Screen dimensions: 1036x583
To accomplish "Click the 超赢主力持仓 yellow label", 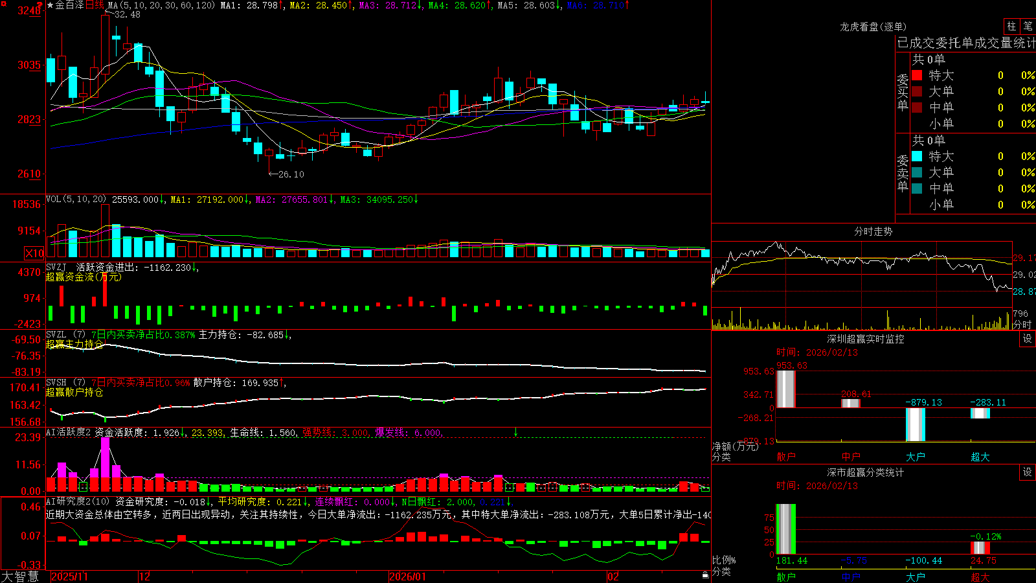I will [x=74, y=344].
